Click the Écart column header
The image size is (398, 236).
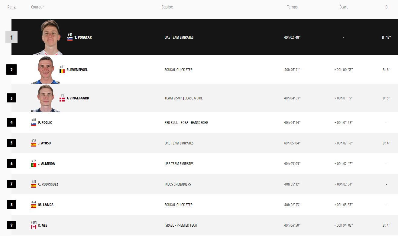click(x=344, y=7)
